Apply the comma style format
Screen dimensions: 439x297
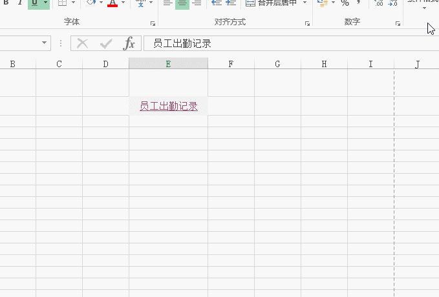359,3
